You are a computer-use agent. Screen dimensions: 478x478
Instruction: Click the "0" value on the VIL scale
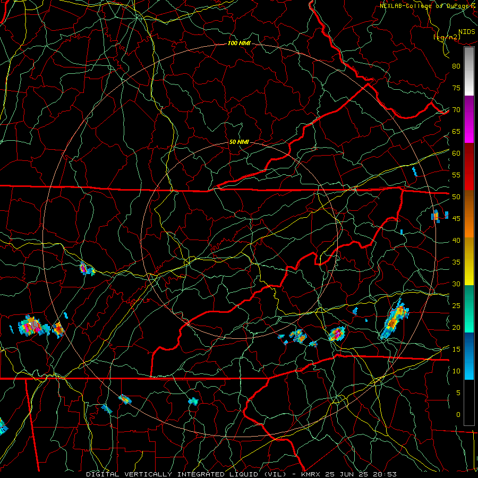pos(458,415)
